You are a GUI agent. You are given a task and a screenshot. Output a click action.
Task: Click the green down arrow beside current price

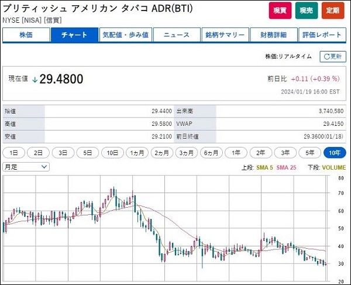(35, 80)
